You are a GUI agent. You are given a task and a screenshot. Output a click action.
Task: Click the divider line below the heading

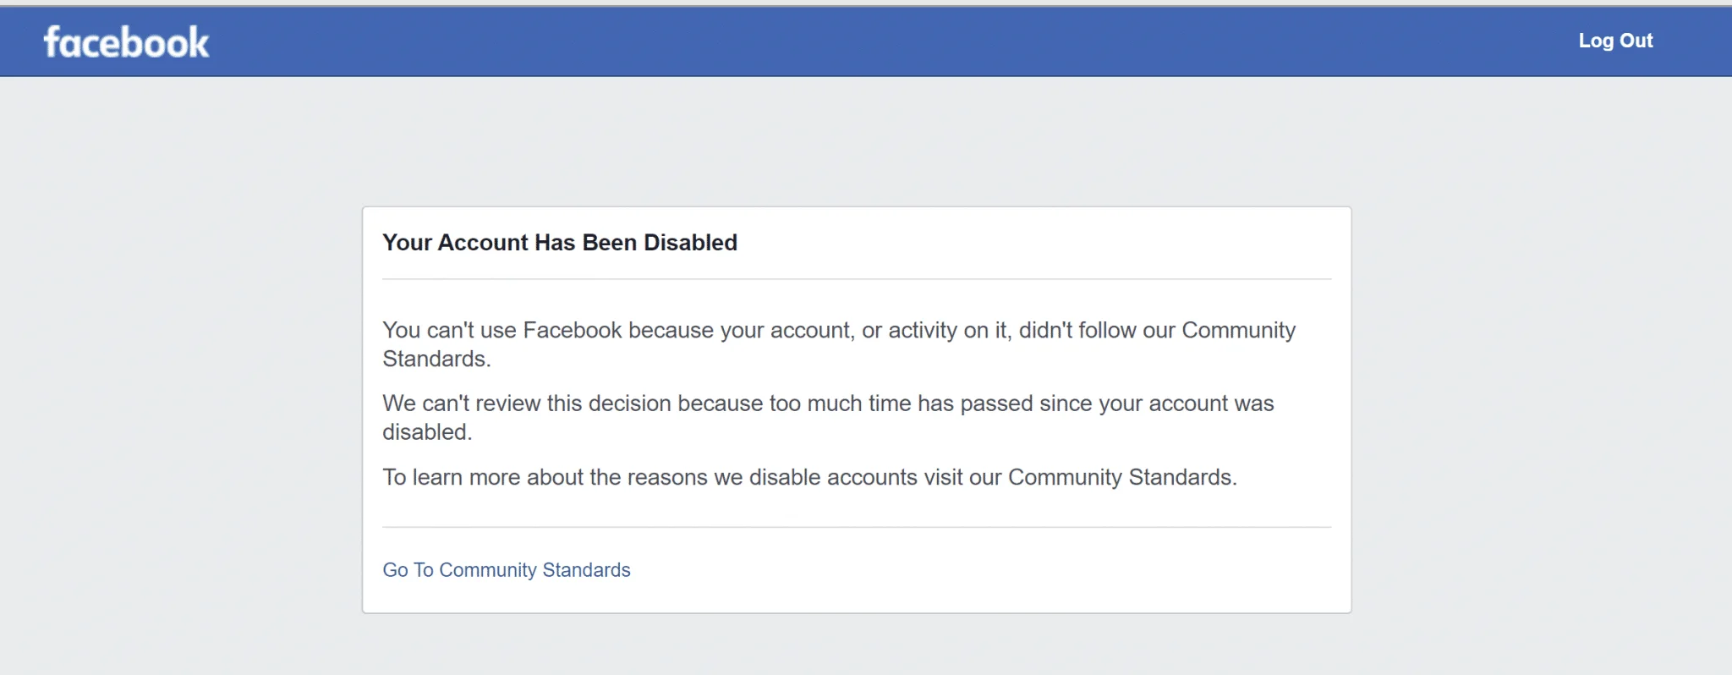click(x=856, y=279)
